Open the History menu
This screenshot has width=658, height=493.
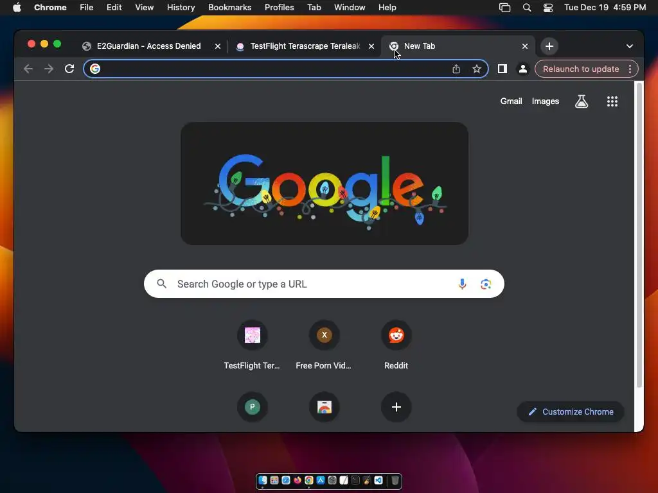(181, 8)
